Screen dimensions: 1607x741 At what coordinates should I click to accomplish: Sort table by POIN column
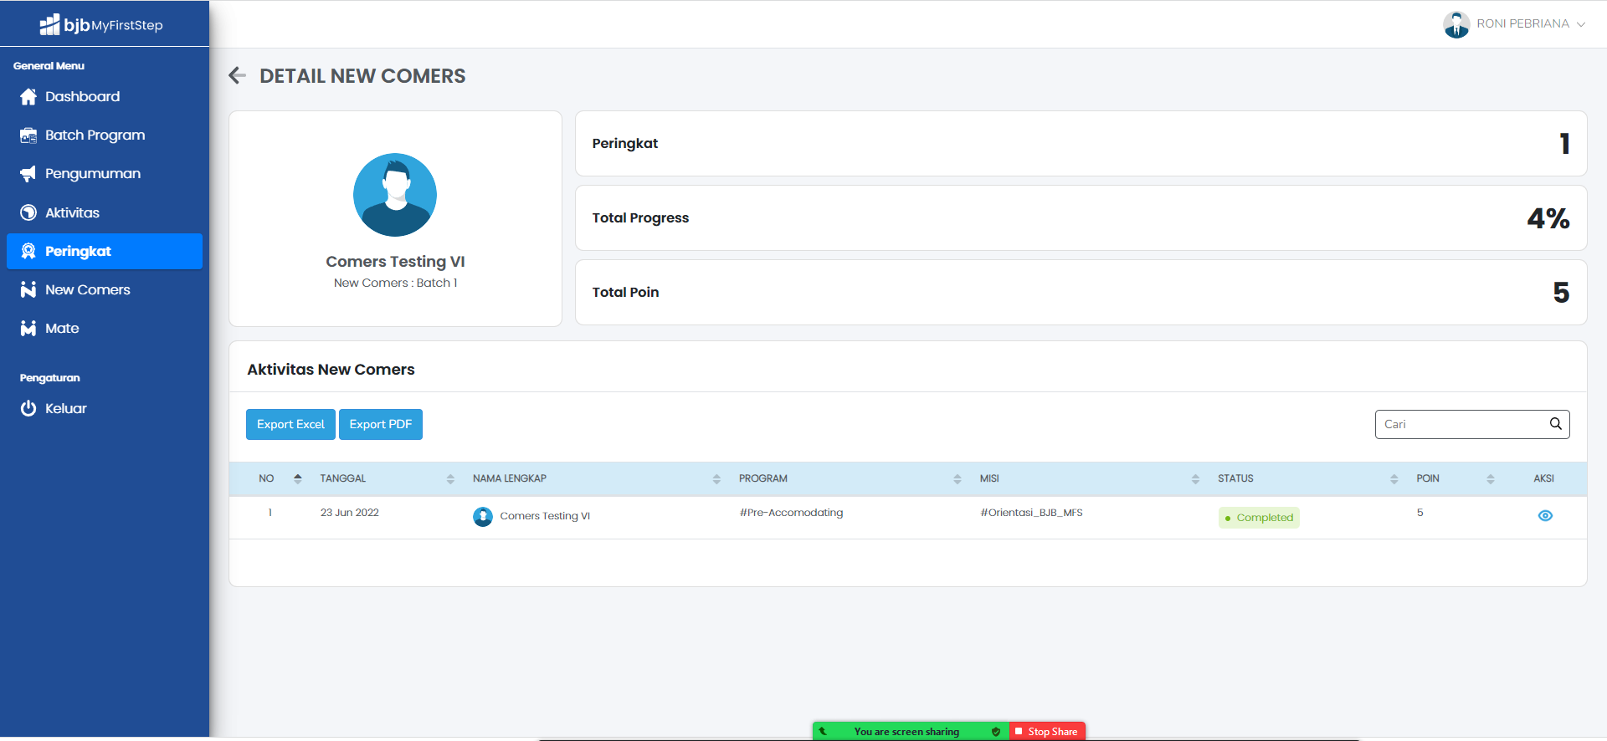[x=1491, y=478]
